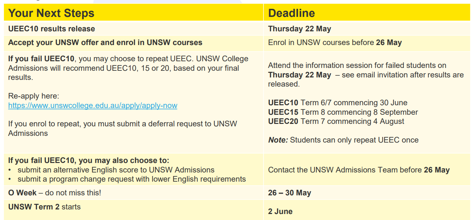Click 'Thursday 22 May' results deadline cell
The image size is (472, 220).
299,29
